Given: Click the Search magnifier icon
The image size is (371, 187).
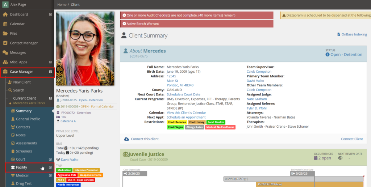Looking at the screenshot, I should click(10, 90).
